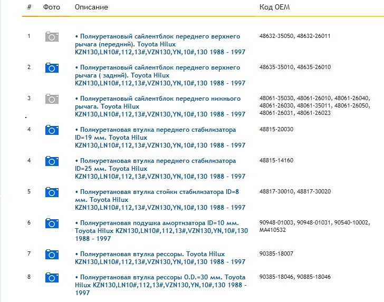
Task: Open втулка рессоры link in row 7
Action: [x=160, y=258]
